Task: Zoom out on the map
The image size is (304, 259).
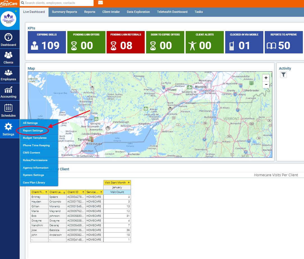Action: [266, 84]
